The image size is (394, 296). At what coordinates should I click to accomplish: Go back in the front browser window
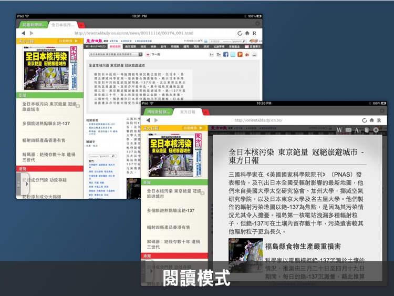tap(148, 120)
